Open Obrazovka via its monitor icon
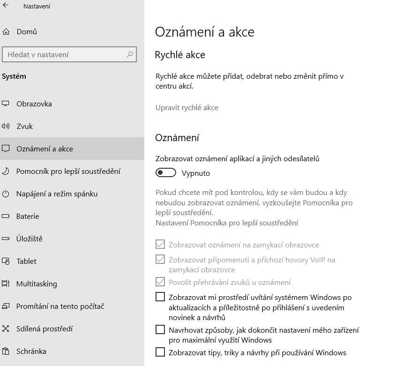The height and width of the screenshot is (366, 410). pos(6,104)
